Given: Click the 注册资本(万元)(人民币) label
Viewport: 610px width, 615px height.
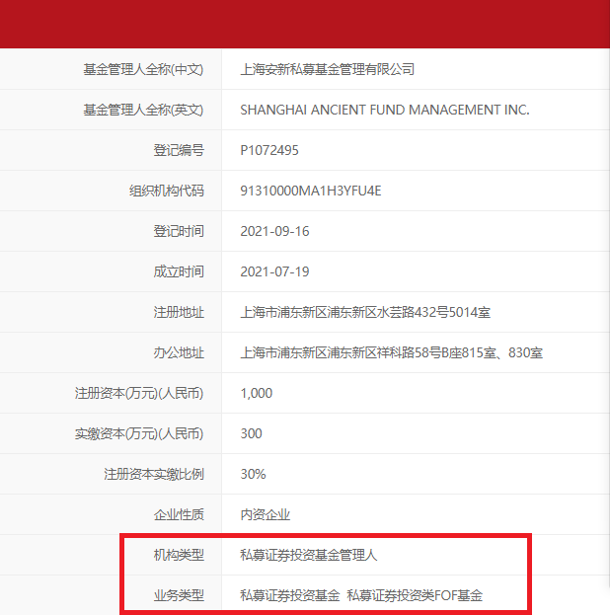Looking at the screenshot, I should click(x=139, y=393).
